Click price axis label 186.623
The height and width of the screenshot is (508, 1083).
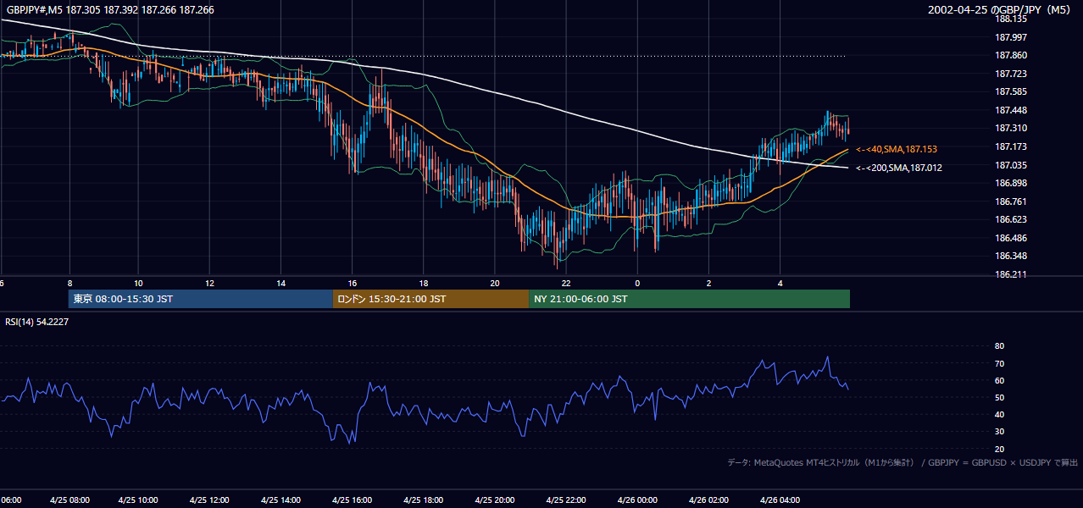tap(1010, 219)
